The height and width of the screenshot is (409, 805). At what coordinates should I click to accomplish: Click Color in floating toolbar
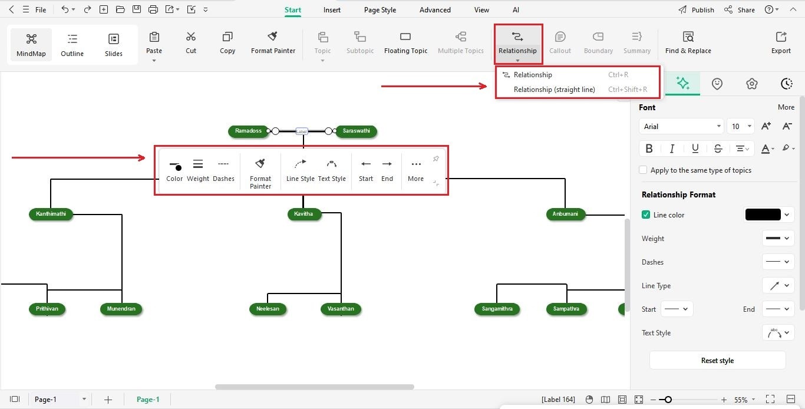pyautogui.click(x=174, y=170)
